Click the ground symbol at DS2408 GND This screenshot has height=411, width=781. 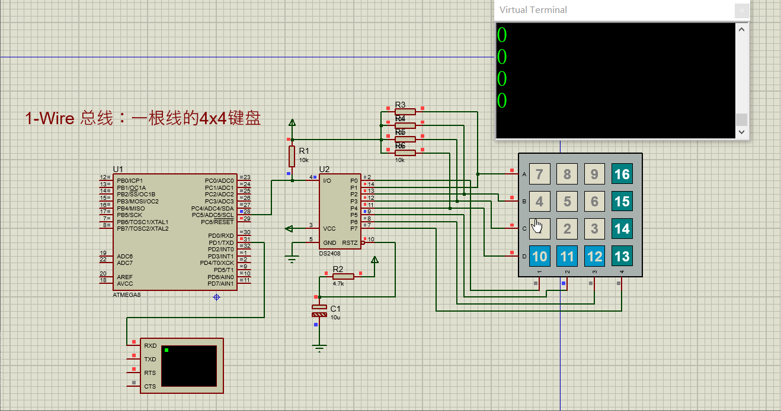(291, 258)
